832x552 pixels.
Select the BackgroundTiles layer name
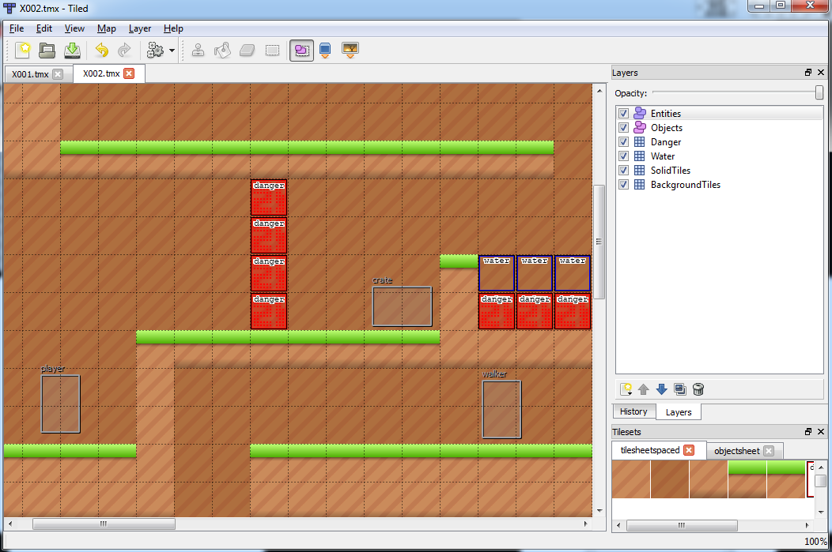click(686, 185)
